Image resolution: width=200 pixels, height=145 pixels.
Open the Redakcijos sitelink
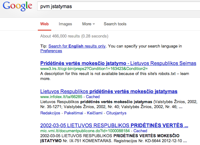(50, 113)
